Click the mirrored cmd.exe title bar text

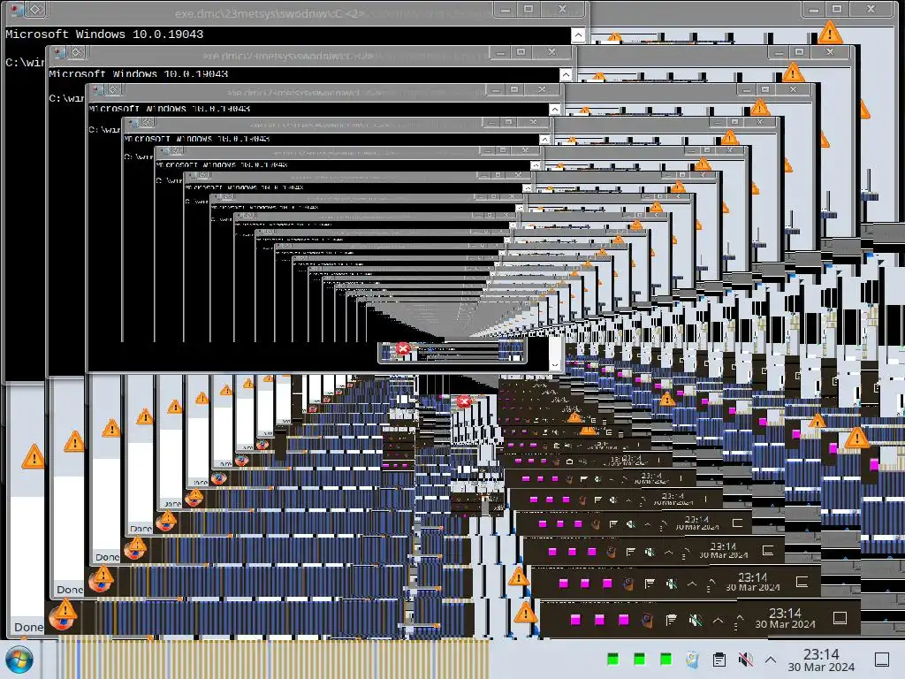270,13
